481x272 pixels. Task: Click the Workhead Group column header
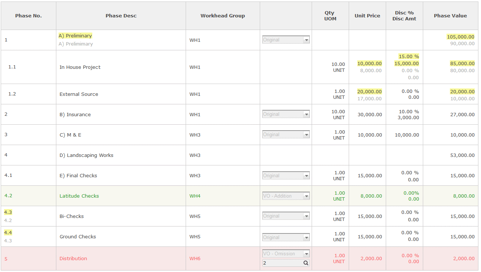(222, 16)
